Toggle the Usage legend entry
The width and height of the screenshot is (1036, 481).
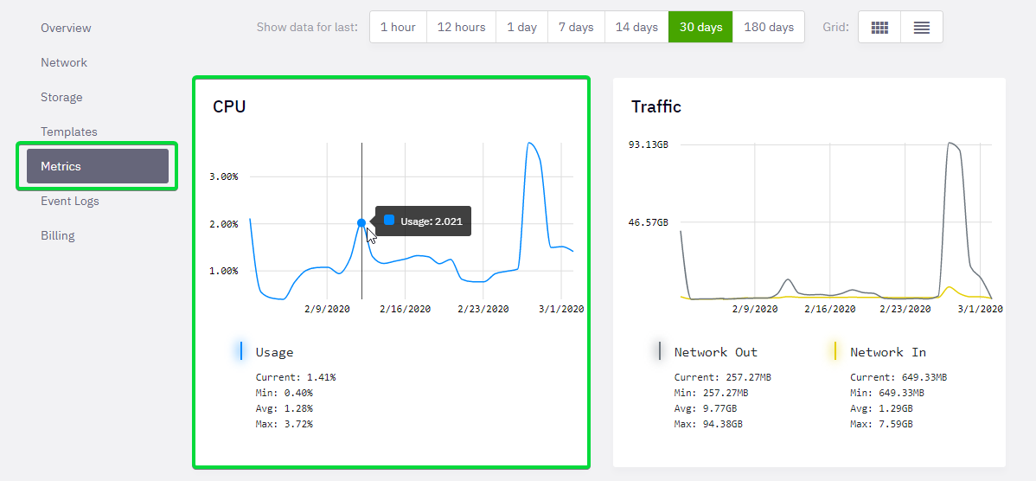(274, 352)
